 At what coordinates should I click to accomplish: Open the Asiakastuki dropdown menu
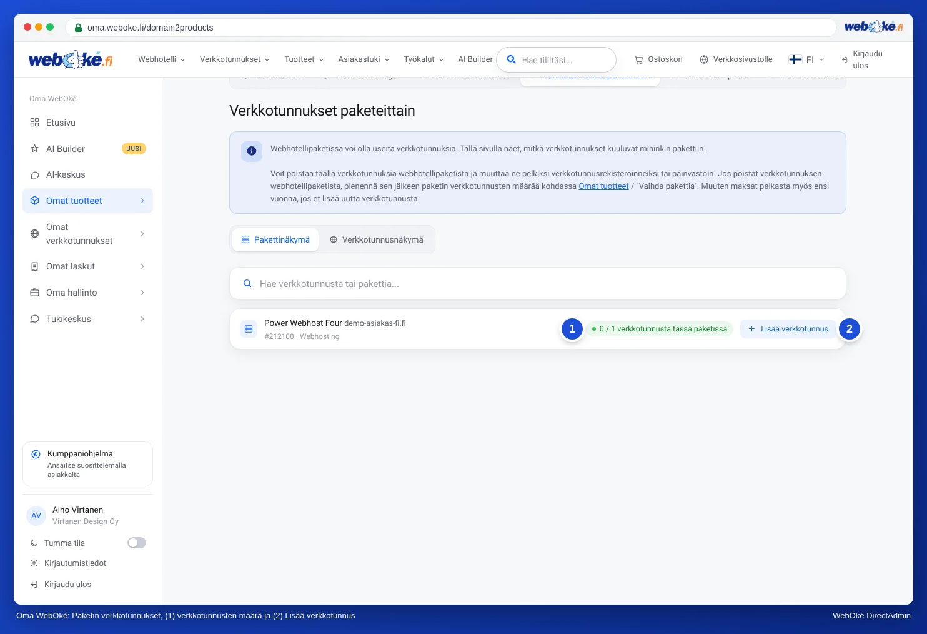pyautogui.click(x=364, y=59)
